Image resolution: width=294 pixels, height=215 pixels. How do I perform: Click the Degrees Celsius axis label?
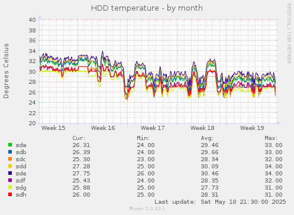coord(6,71)
